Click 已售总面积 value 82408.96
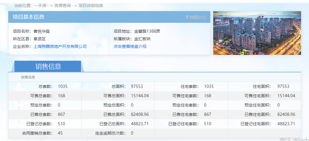 click(140, 114)
